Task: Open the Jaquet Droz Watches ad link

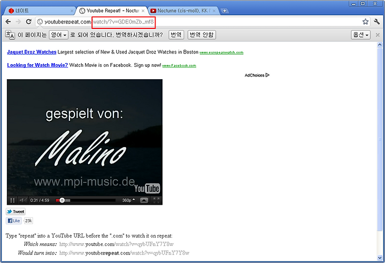Action: 32,52
